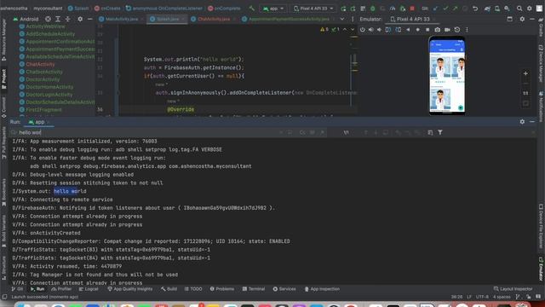This screenshot has width=545, height=307.
Task: Open AppointmentPaymentSuccessActivity.java editor tab
Action: tap(289, 19)
